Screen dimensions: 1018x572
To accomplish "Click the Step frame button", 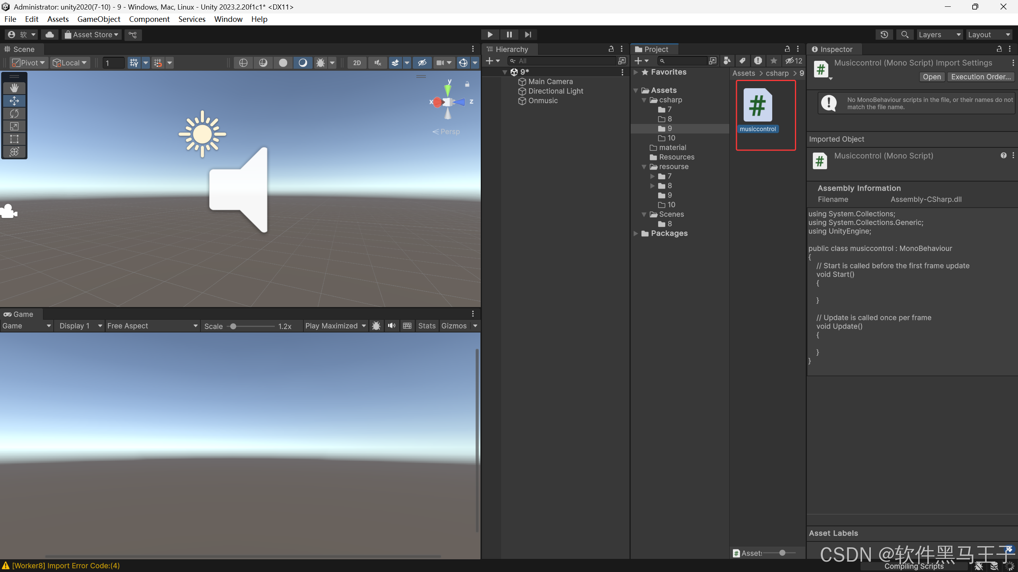I will (528, 35).
